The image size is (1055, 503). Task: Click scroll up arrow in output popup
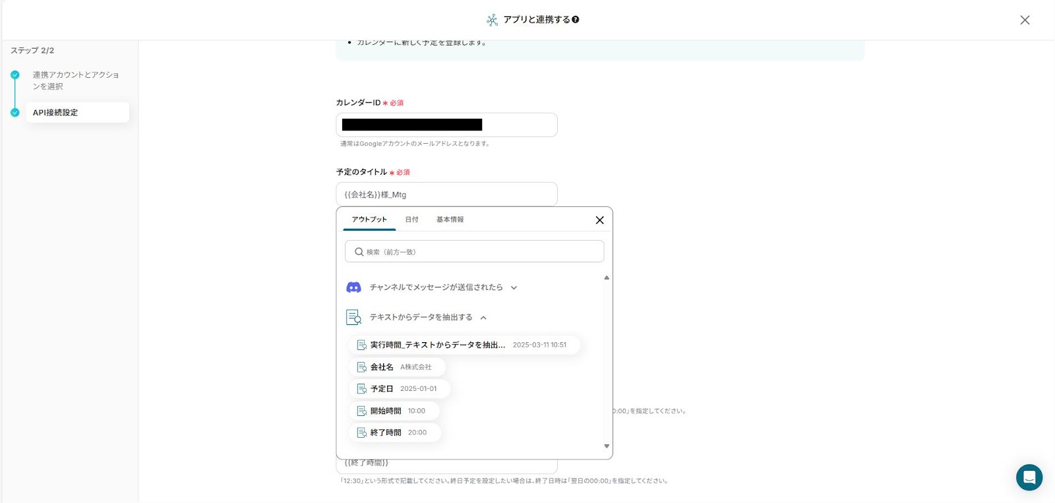click(x=607, y=278)
